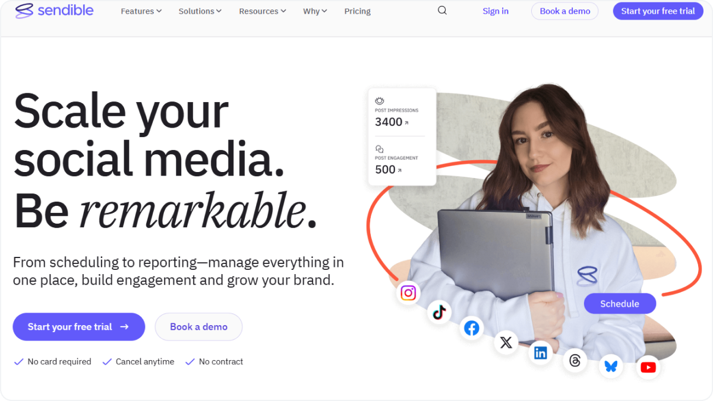Expand the Why dropdown menu
The height and width of the screenshot is (401, 713).
315,11
